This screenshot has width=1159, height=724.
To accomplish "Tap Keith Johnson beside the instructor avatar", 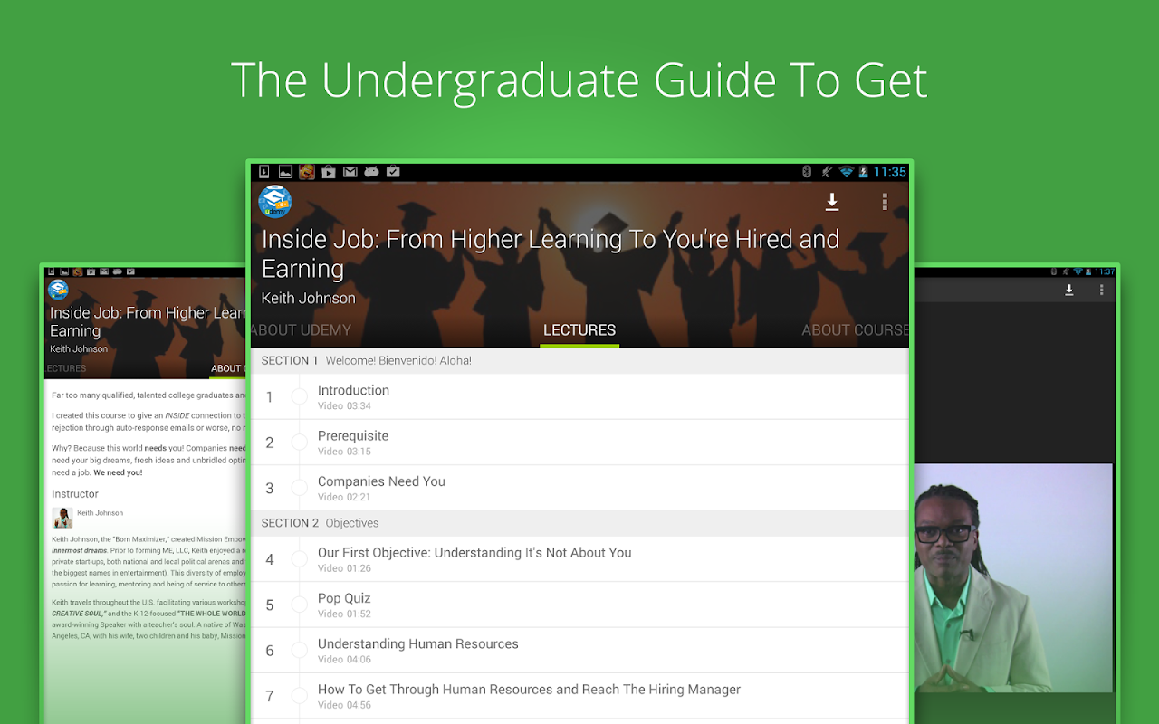I will pyautogui.click(x=100, y=513).
